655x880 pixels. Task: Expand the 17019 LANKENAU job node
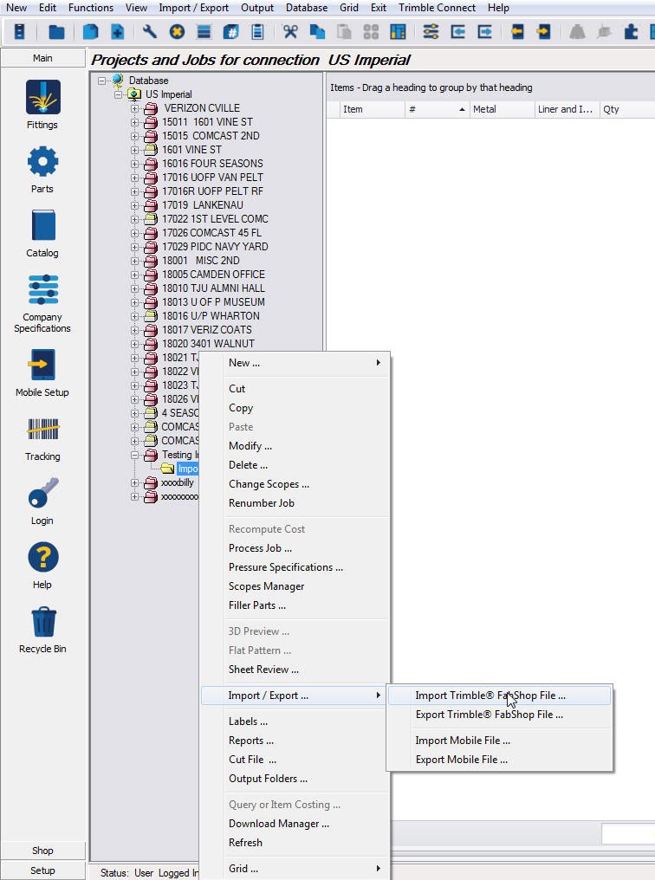point(134,205)
